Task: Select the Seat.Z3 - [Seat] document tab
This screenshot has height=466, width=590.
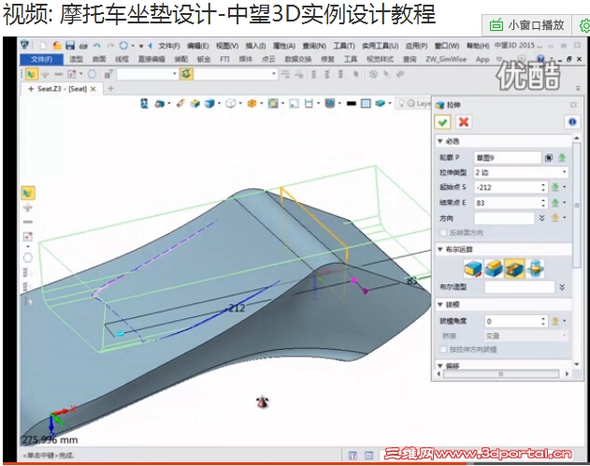Action: pyautogui.click(x=62, y=89)
